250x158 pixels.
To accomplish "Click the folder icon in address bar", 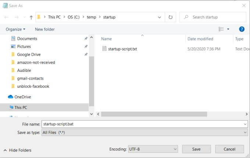I will [x=39, y=17].
